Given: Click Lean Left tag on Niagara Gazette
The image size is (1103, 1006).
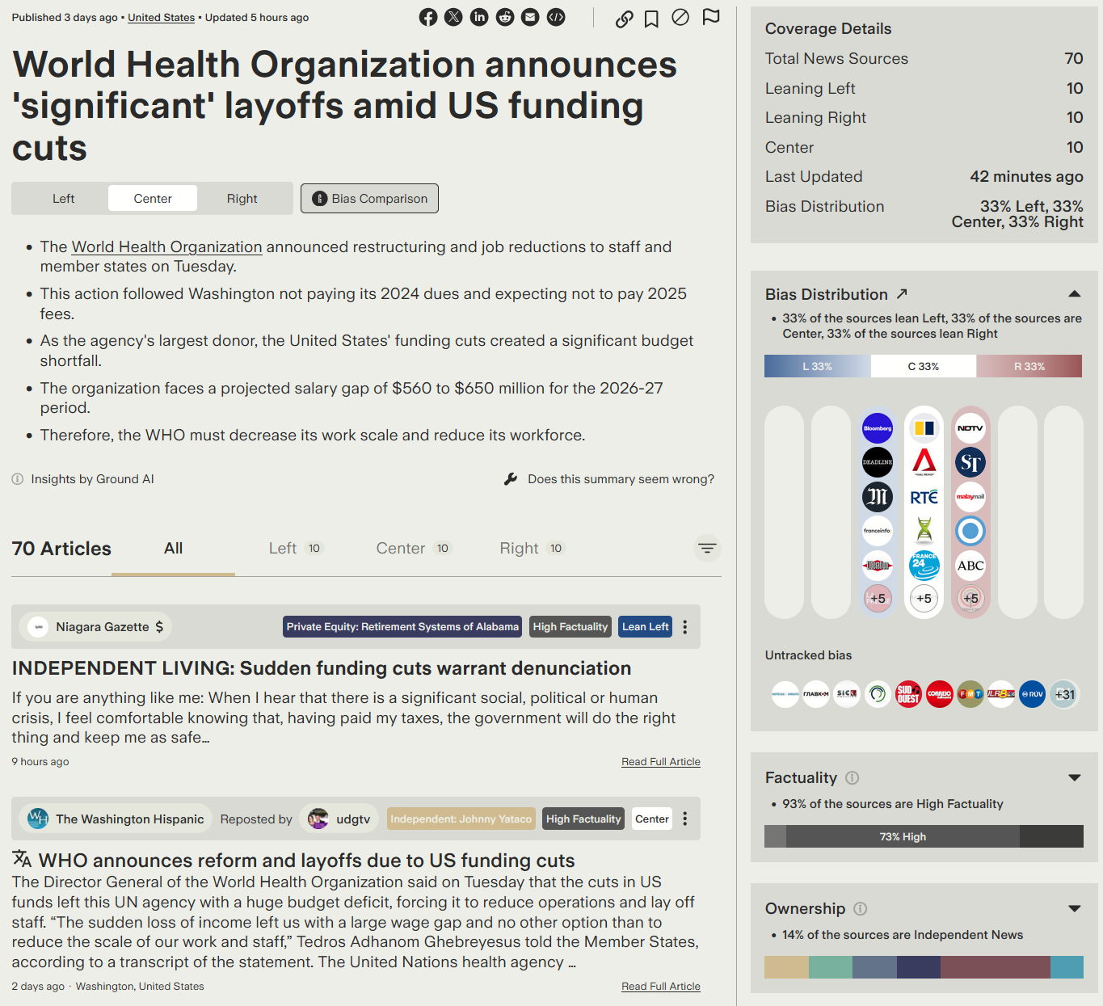Looking at the screenshot, I should (646, 627).
